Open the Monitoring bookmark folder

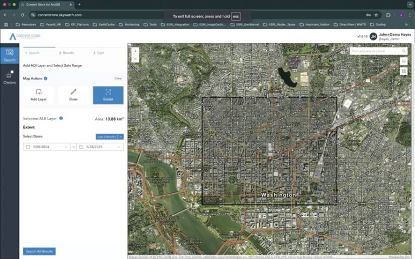point(129,25)
